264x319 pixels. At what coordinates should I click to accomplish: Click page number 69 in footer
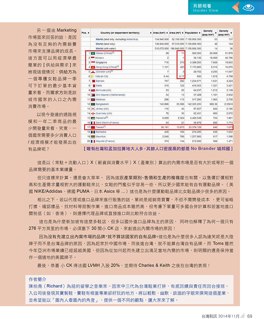coord(250,316)
